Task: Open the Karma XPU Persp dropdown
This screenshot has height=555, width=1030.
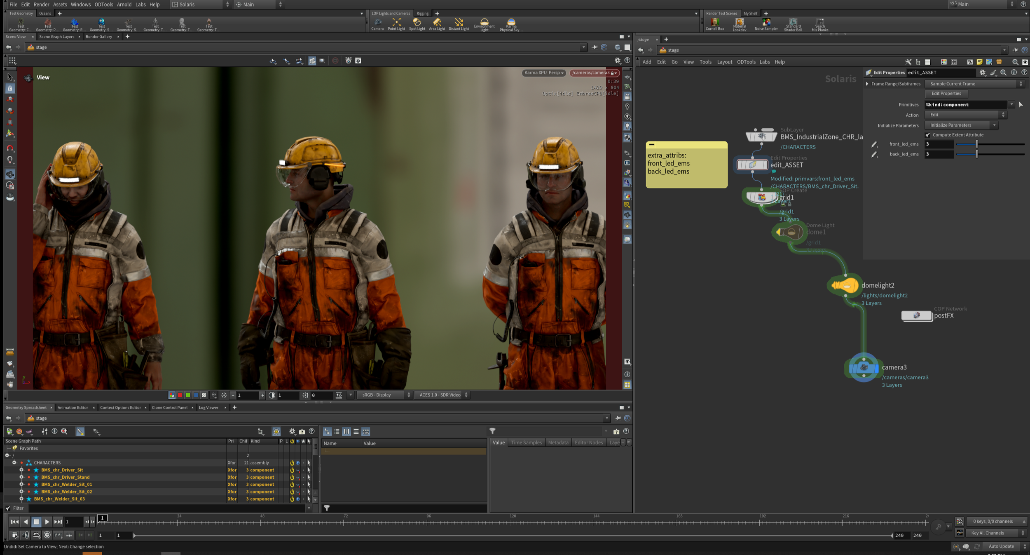Action: click(543, 73)
